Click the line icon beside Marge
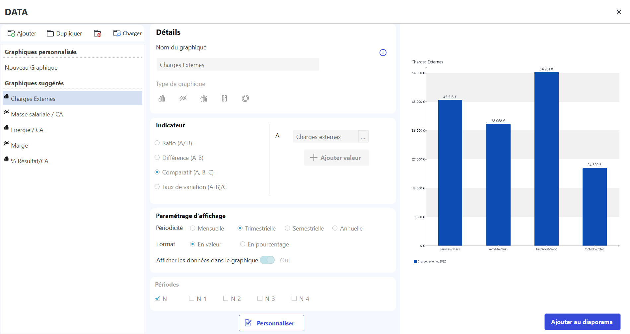The width and height of the screenshot is (630, 334). click(6, 143)
